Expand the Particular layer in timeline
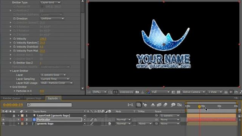242x136 pixels. click(x=19, y=119)
